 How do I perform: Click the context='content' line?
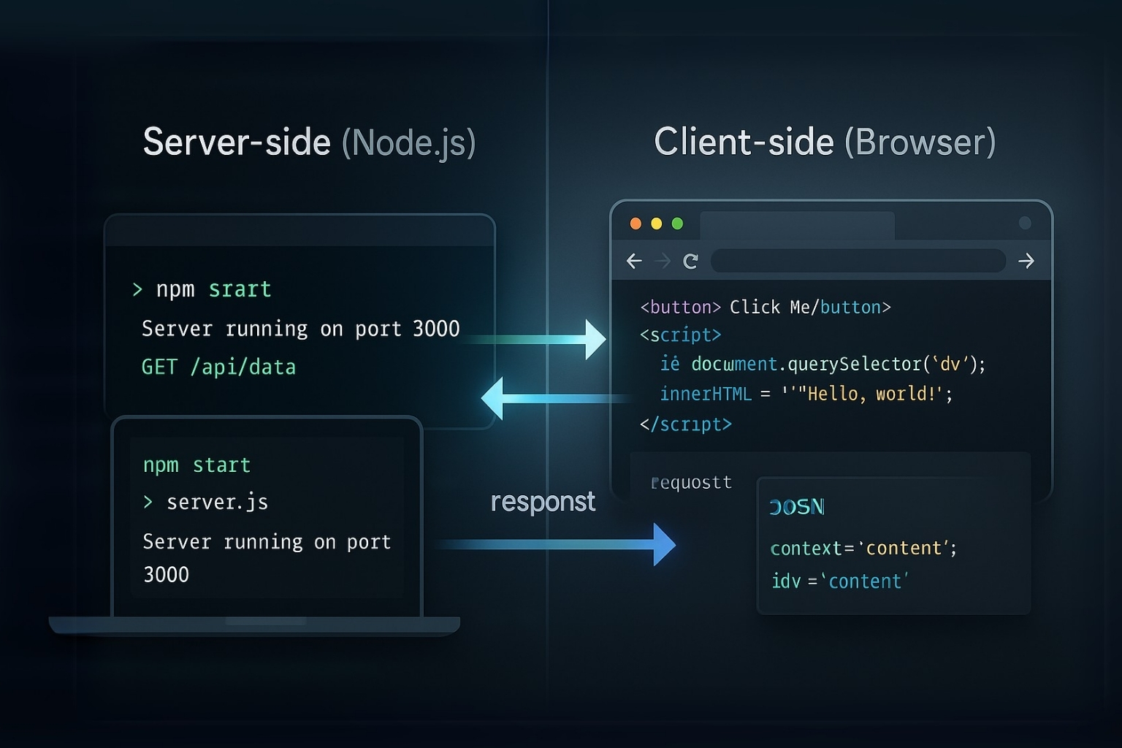pyautogui.click(x=863, y=548)
